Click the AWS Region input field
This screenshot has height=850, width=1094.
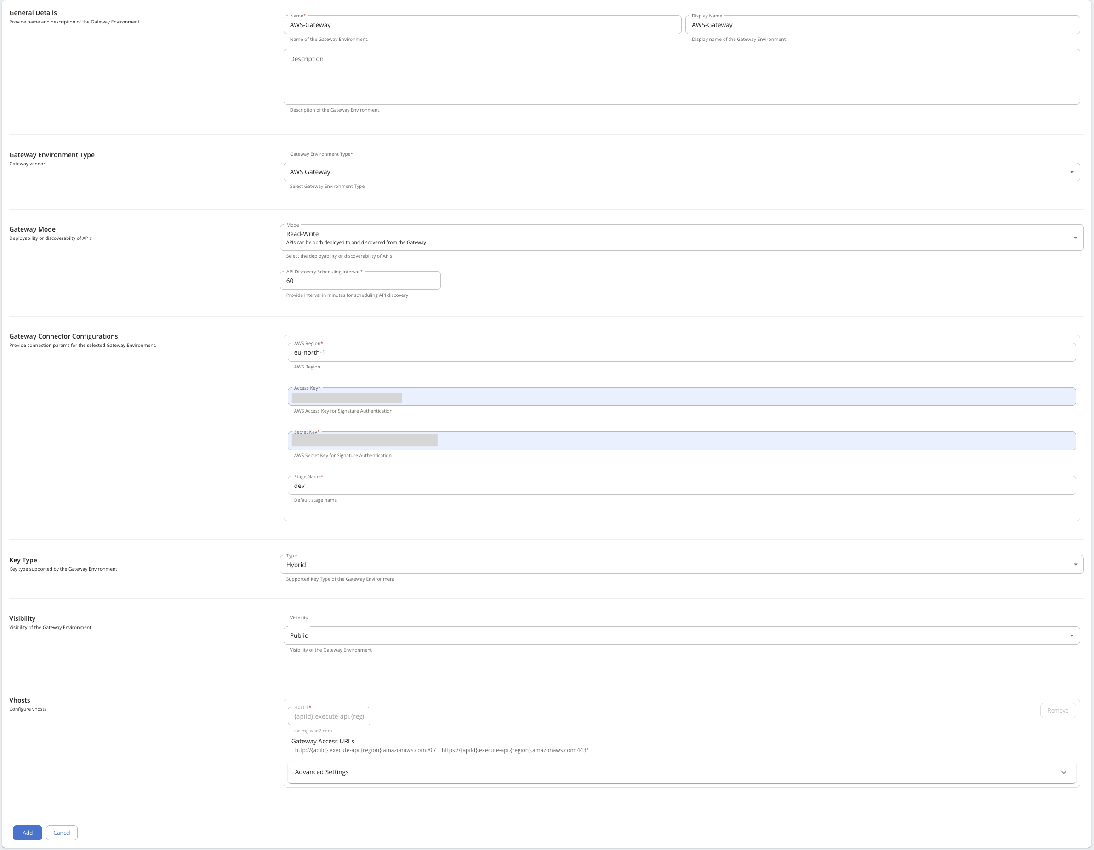tap(681, 352)
